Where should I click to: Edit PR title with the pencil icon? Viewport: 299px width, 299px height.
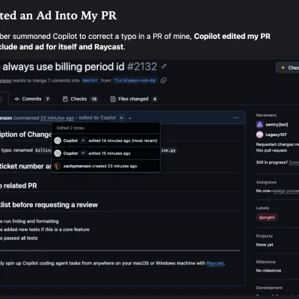click(x=164, y=67)
